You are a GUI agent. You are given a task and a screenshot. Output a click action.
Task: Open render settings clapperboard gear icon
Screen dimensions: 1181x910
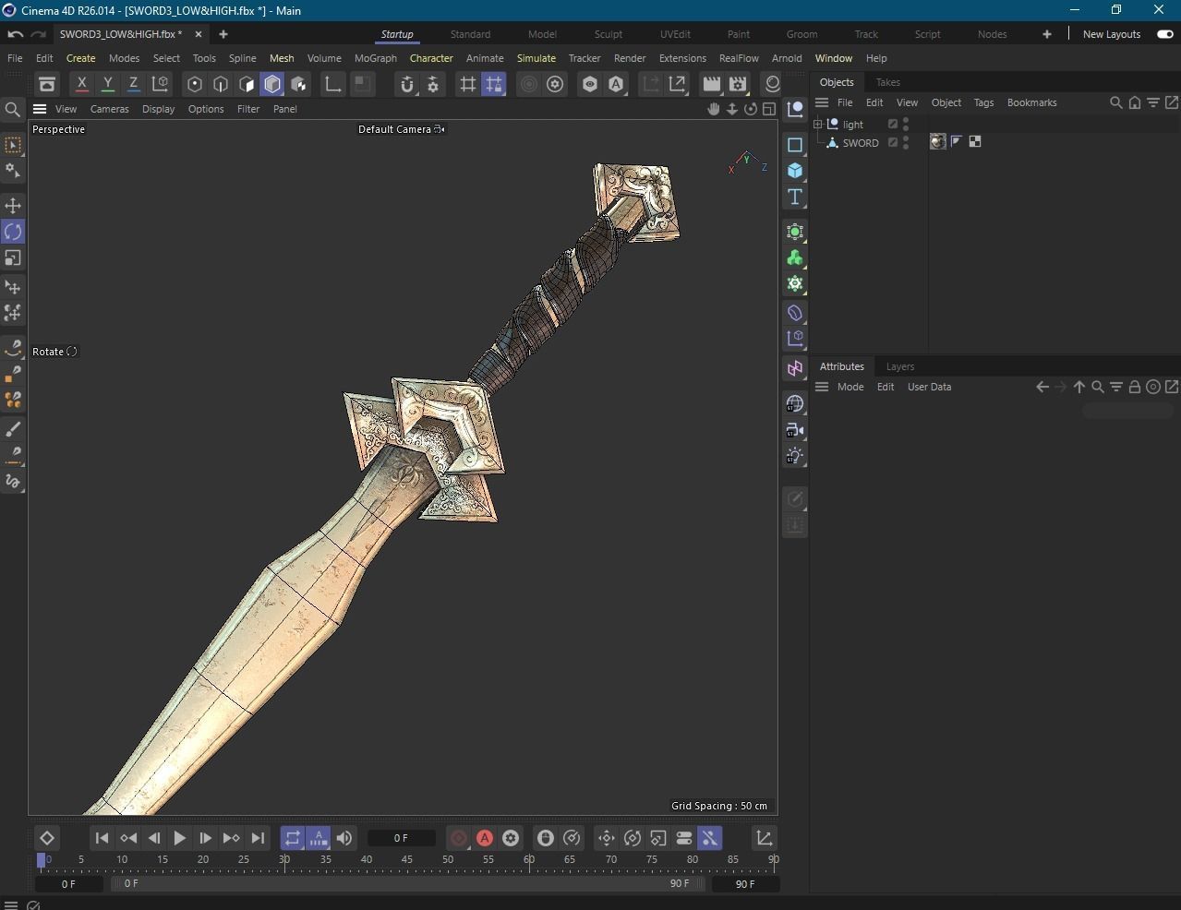point(737,84)
